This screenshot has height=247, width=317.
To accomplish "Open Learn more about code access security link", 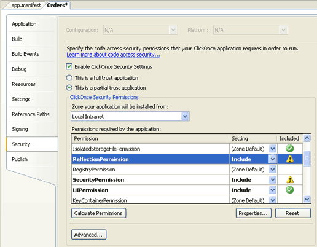I will [x=114, y=55].
